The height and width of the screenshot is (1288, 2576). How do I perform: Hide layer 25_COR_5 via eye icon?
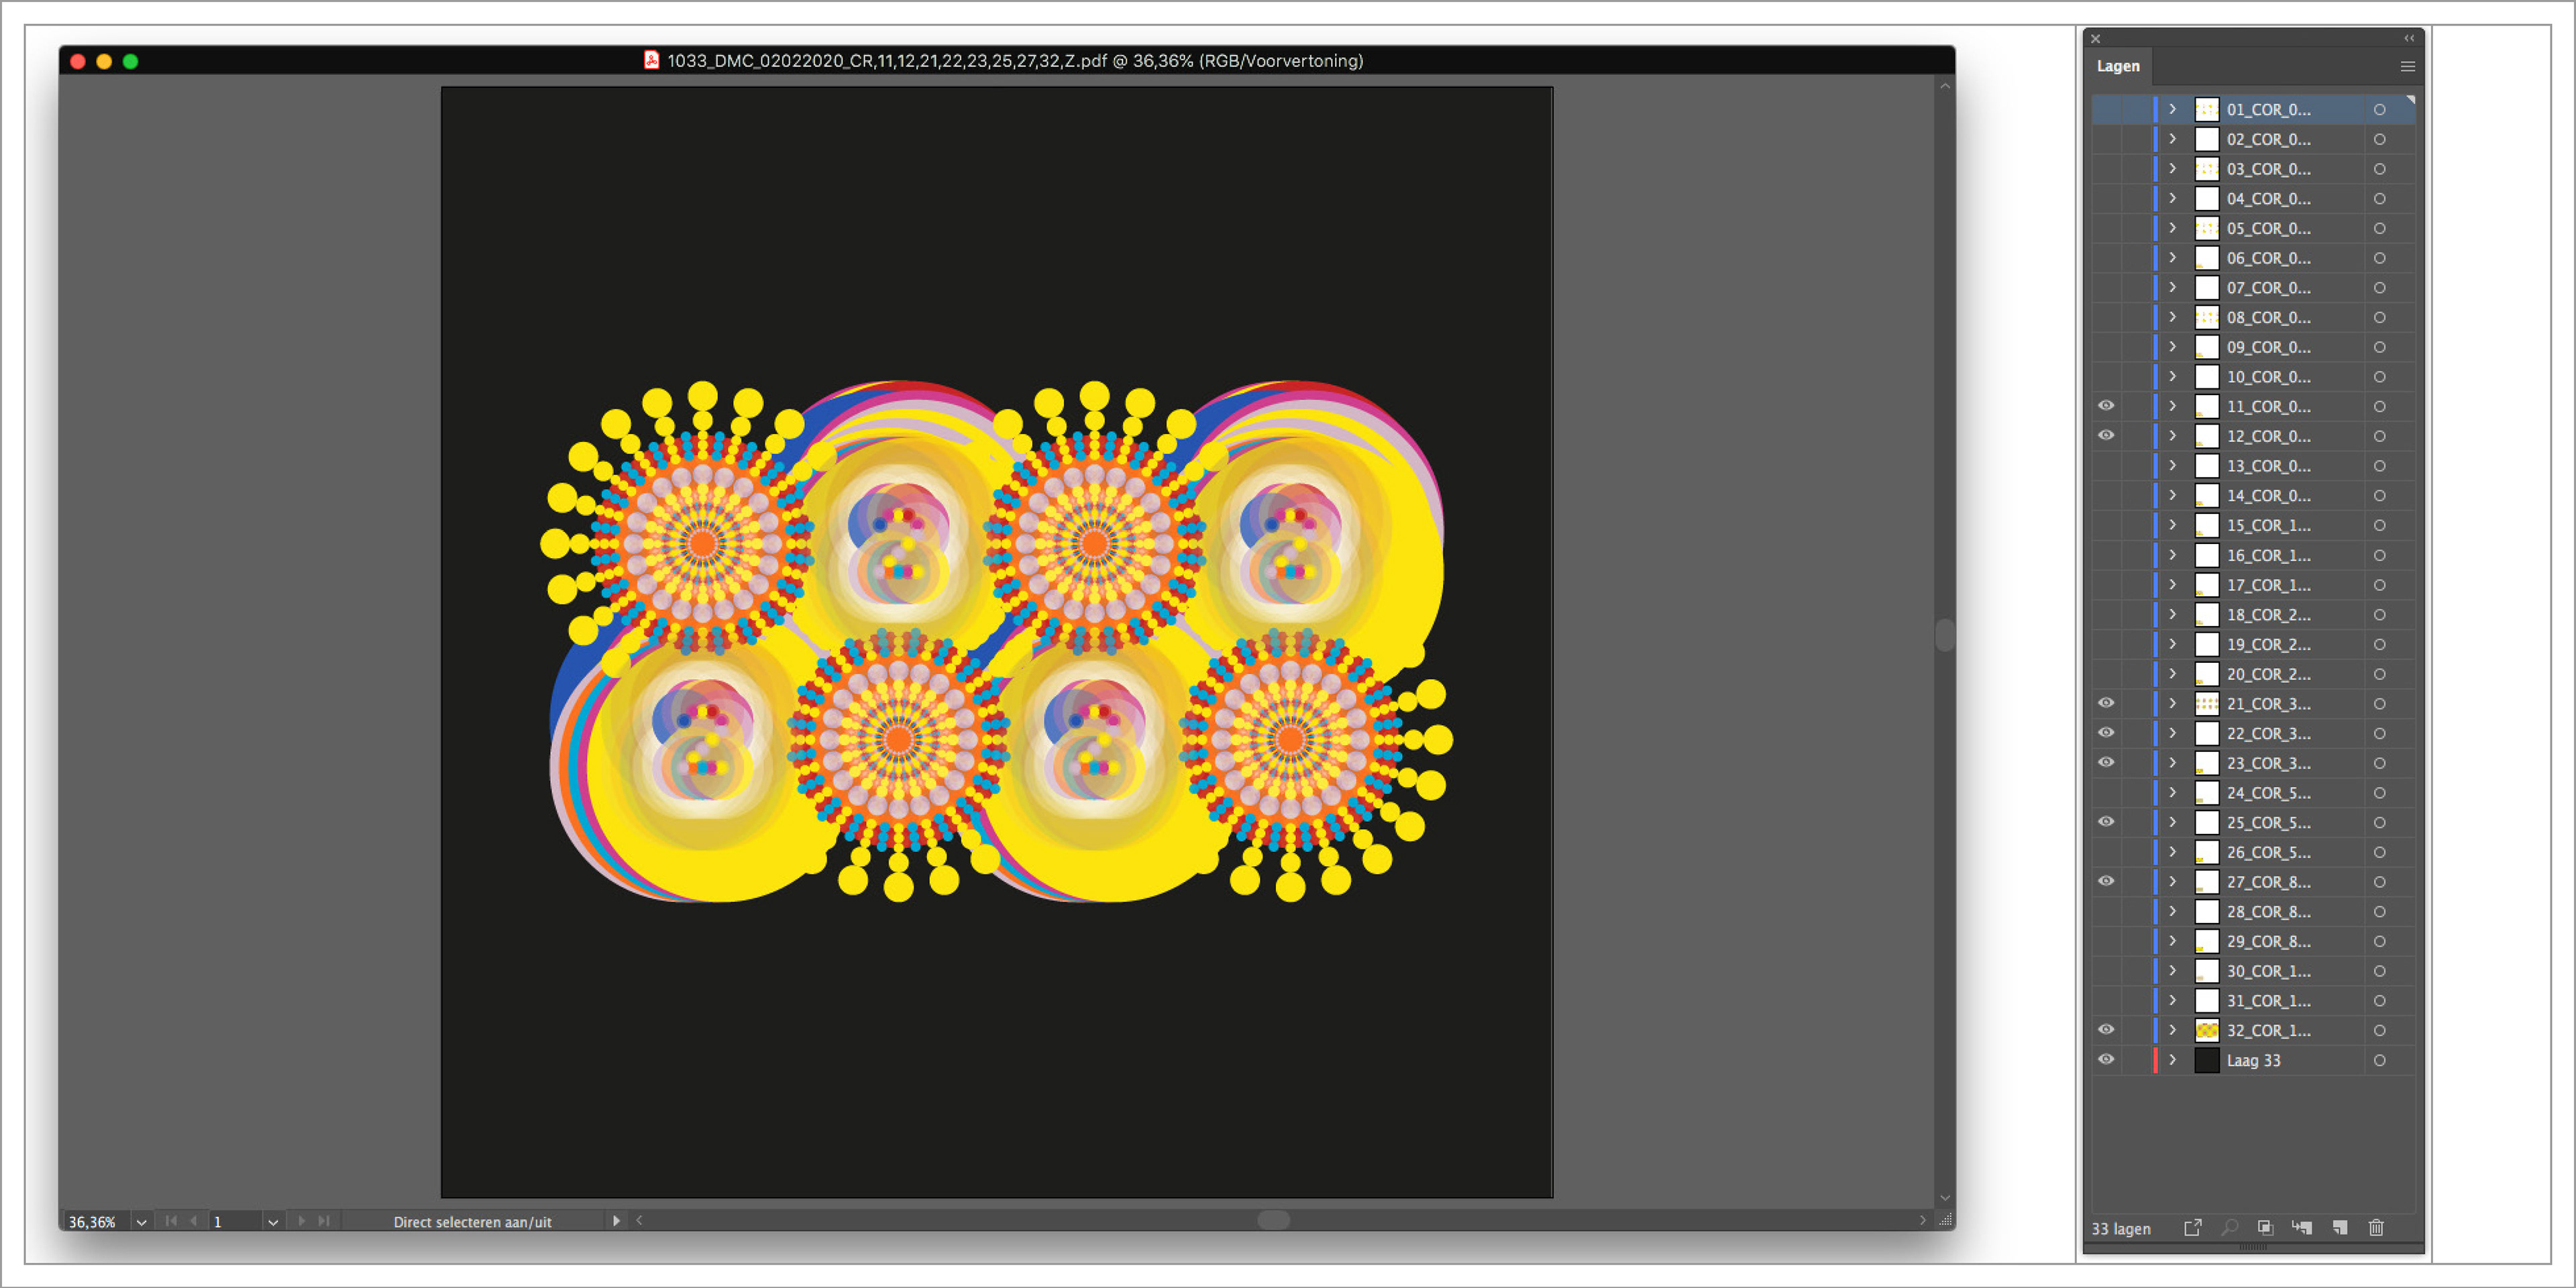pos(2106,822)
